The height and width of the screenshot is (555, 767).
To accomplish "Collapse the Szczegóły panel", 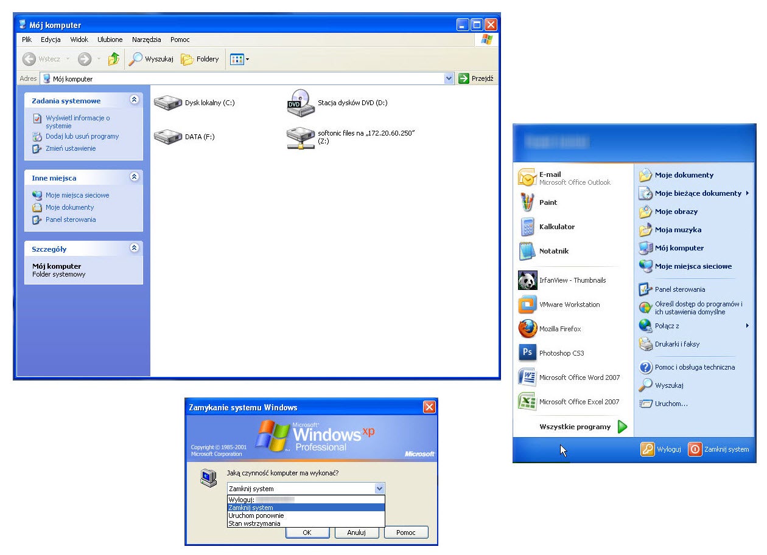I will click(135, 248).
